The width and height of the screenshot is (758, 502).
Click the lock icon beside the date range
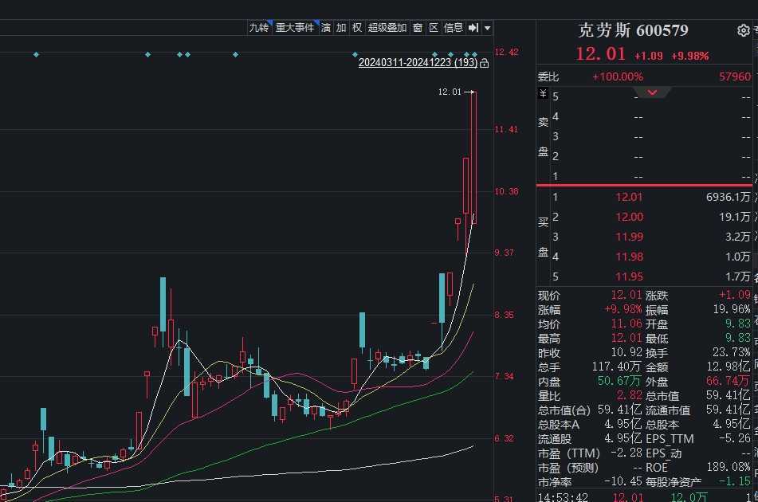point(484,63)
